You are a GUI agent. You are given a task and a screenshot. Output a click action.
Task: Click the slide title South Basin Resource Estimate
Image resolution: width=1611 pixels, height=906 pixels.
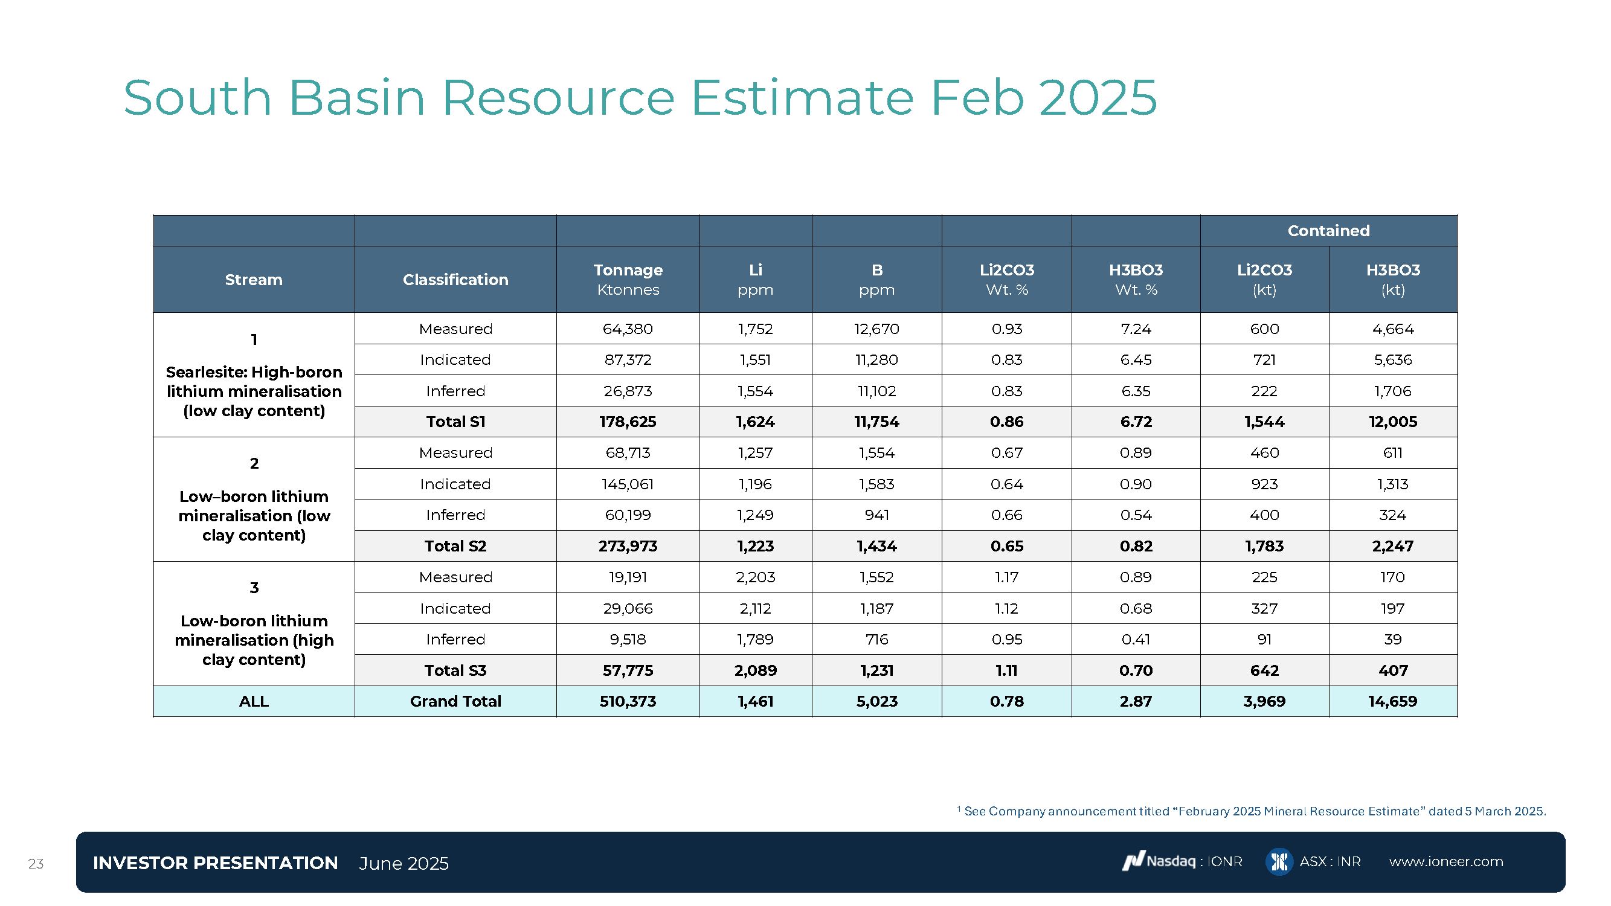[x=639, y=97]
